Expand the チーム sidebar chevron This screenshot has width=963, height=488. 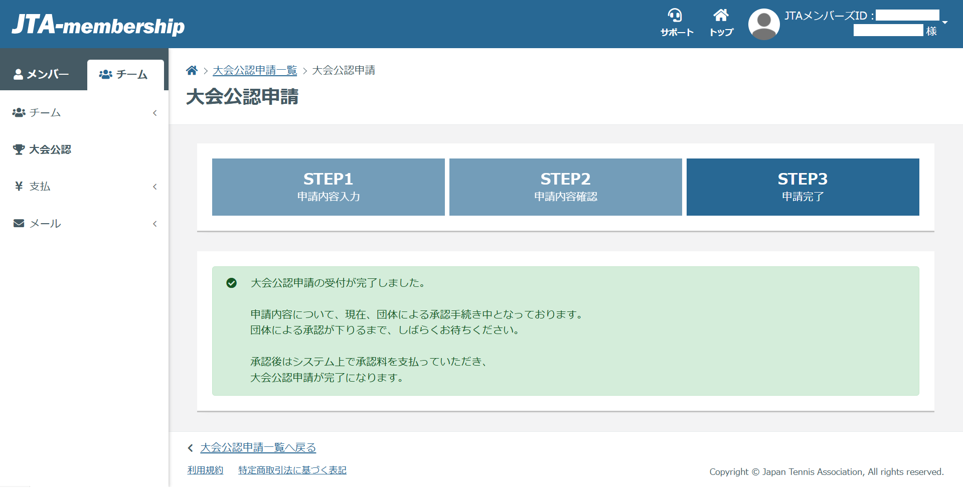coord(155,113)
